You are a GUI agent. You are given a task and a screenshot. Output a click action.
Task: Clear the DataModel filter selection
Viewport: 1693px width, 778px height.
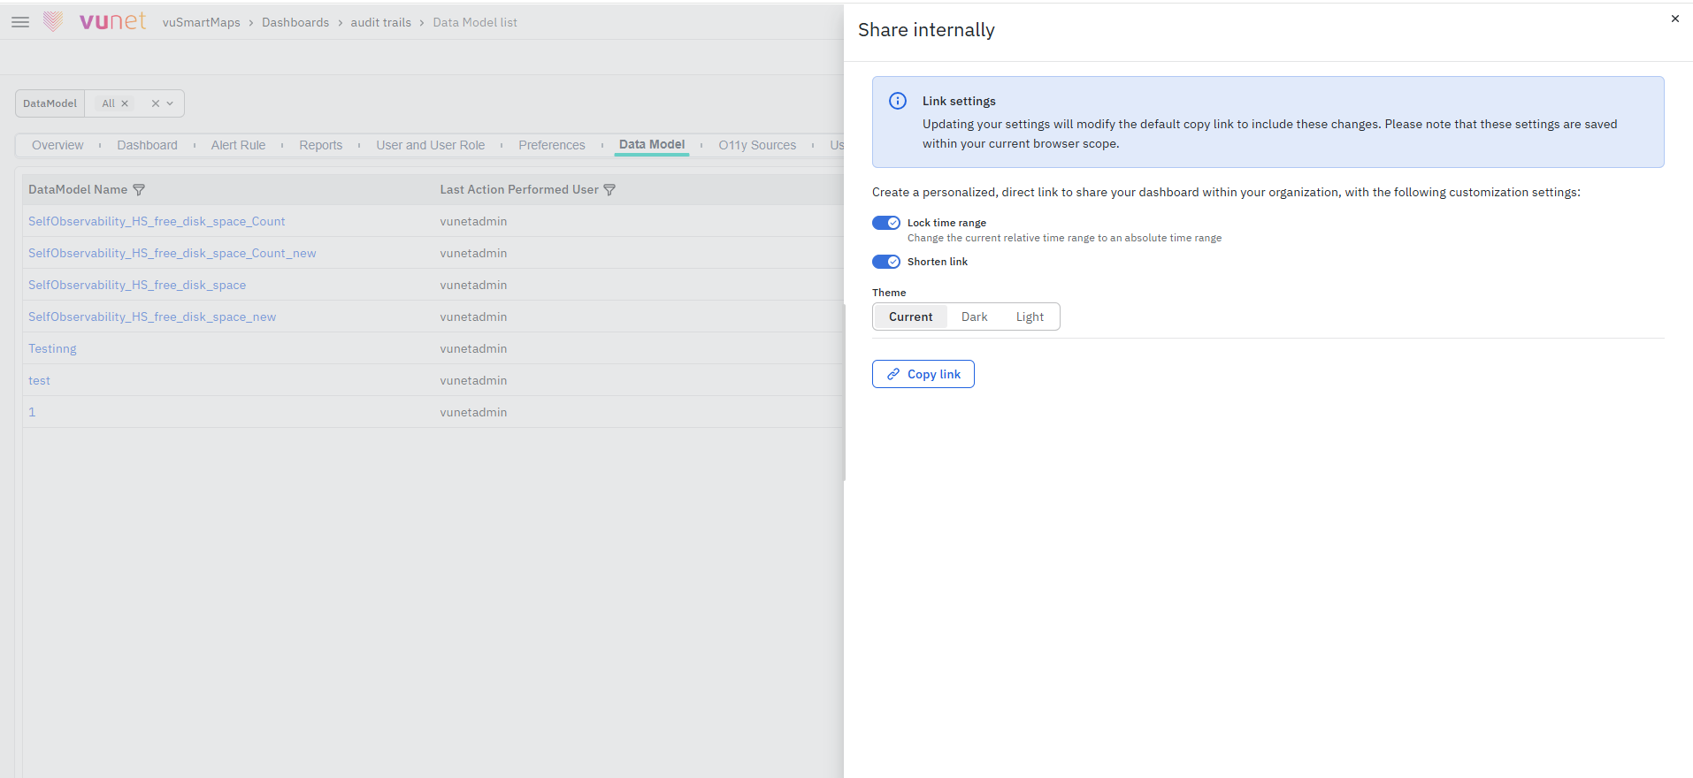click(156, 103)
